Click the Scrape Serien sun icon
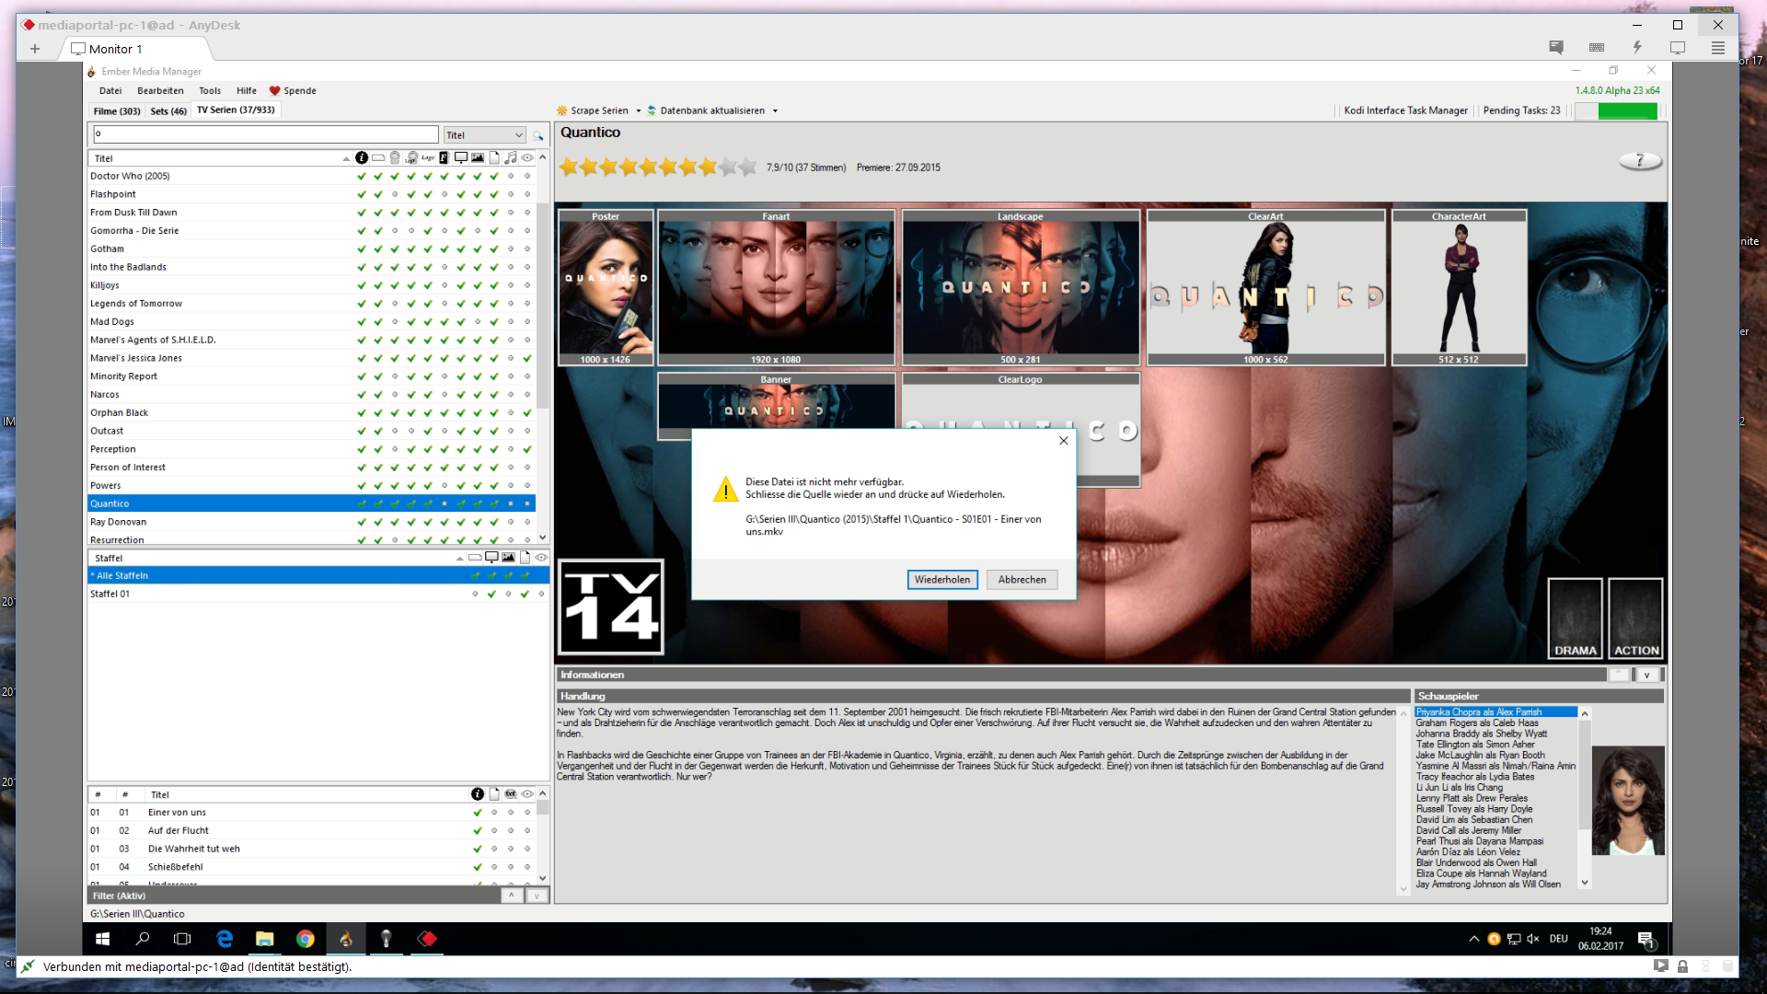 (x=562, y=110)
